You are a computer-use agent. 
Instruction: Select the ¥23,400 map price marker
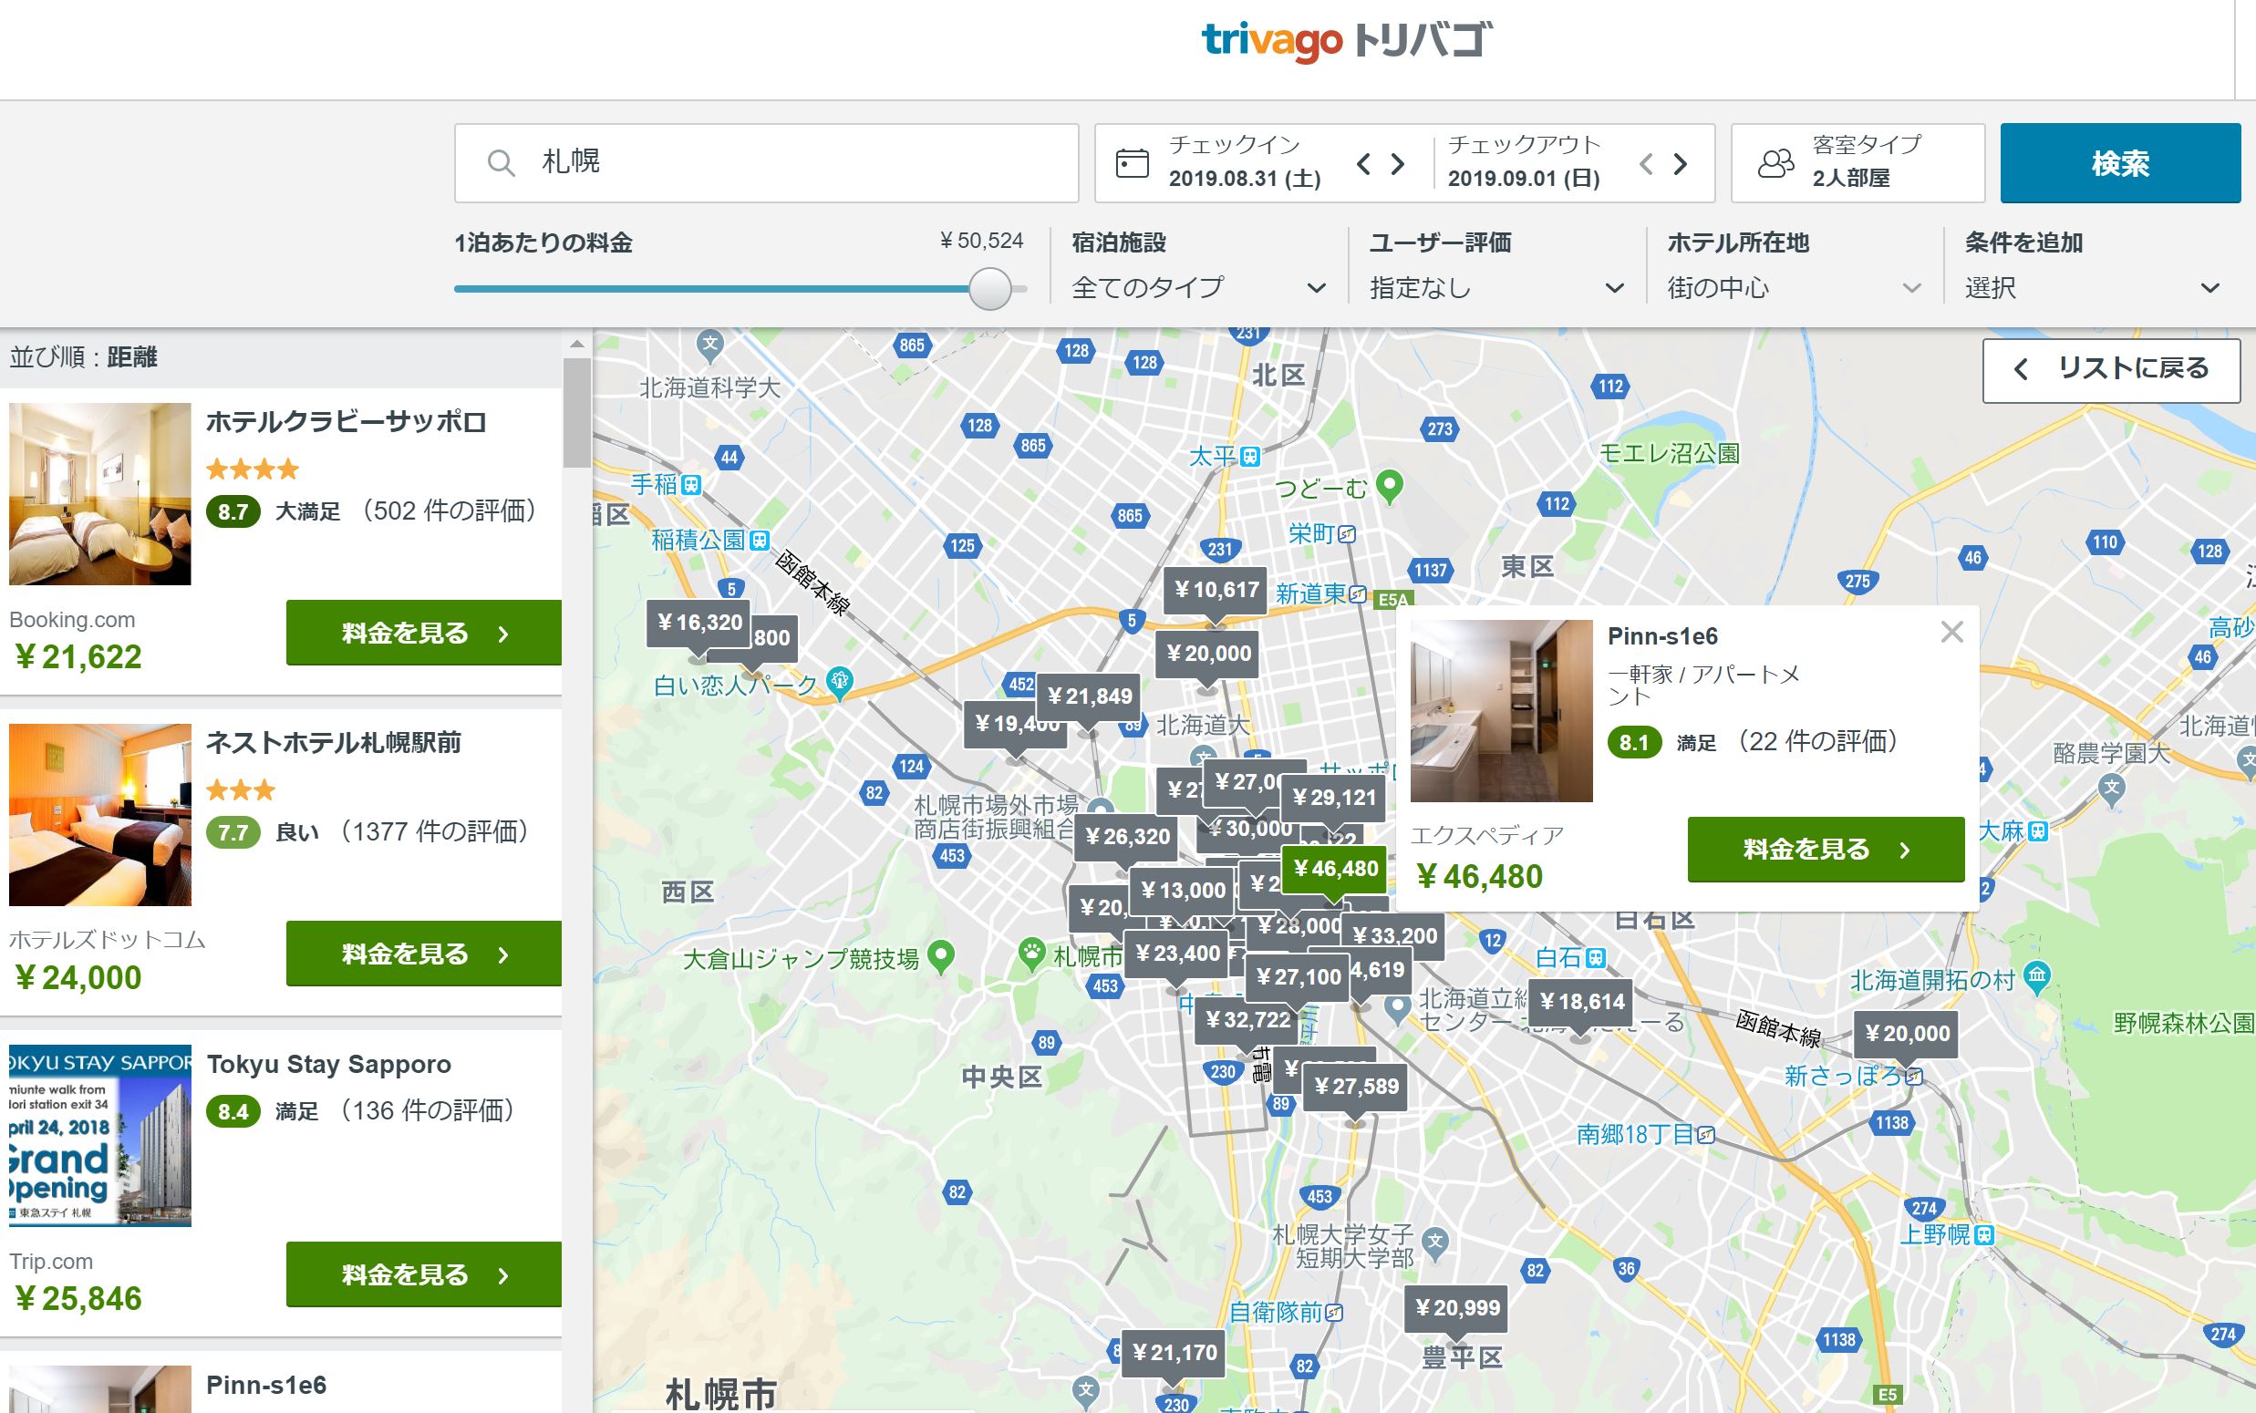pos(1175,954)
